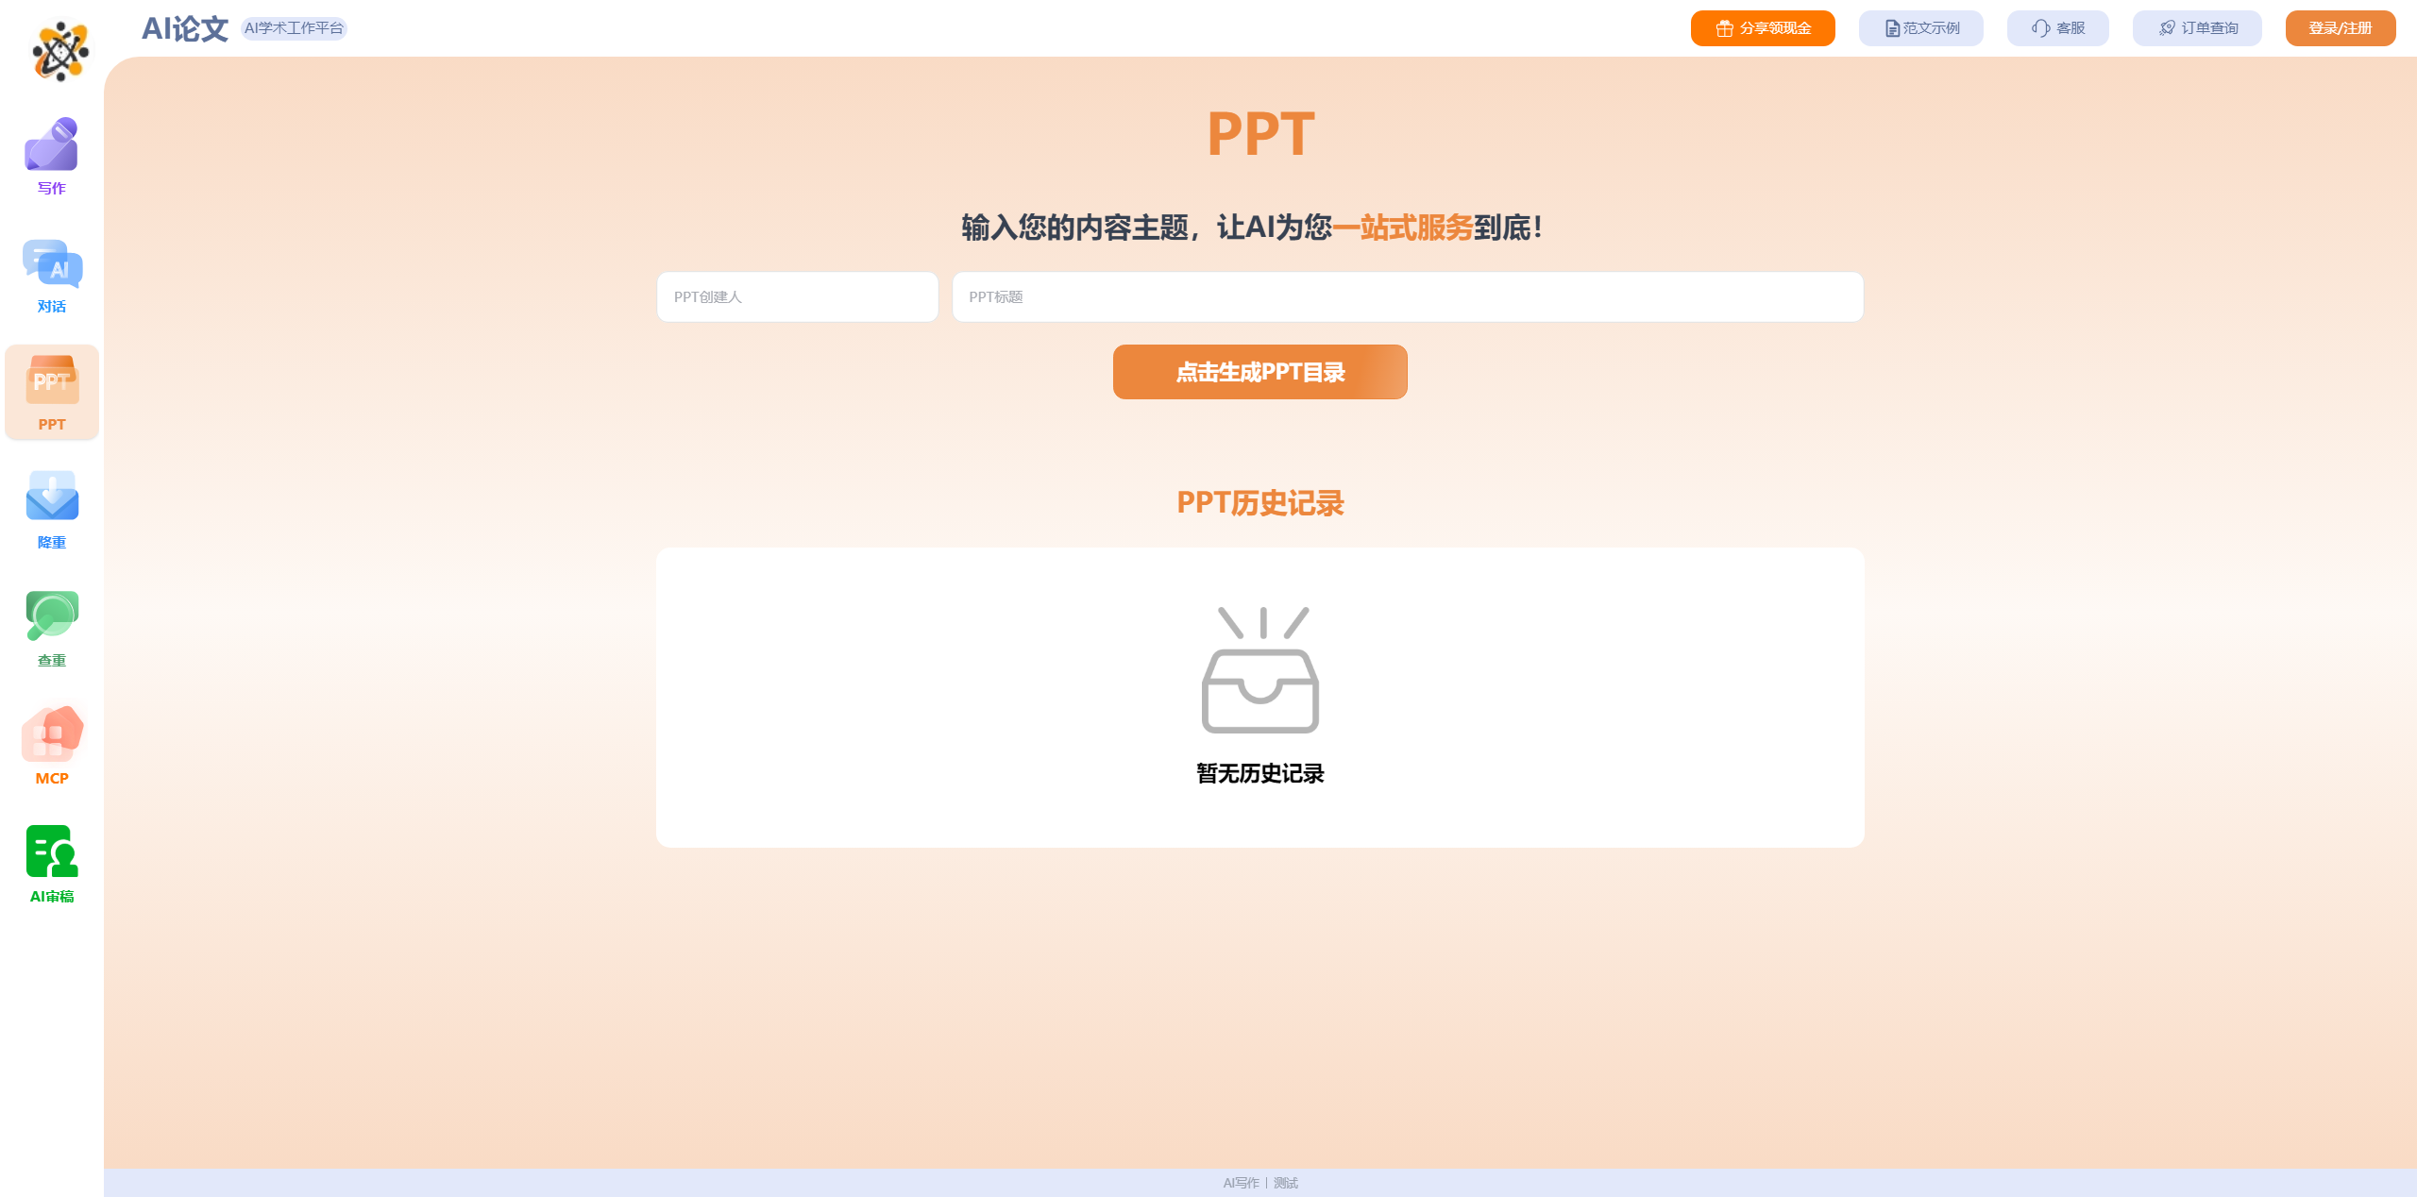Click the 暂无历史记录 text
Viewport: 2417px width, 1197px height.
click(1260, 774)
